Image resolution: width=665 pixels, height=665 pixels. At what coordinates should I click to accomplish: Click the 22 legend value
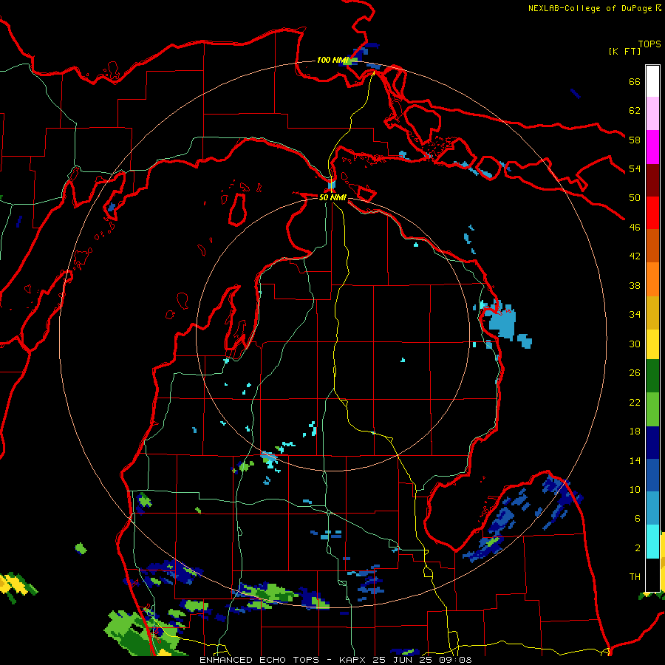[635, 403]
